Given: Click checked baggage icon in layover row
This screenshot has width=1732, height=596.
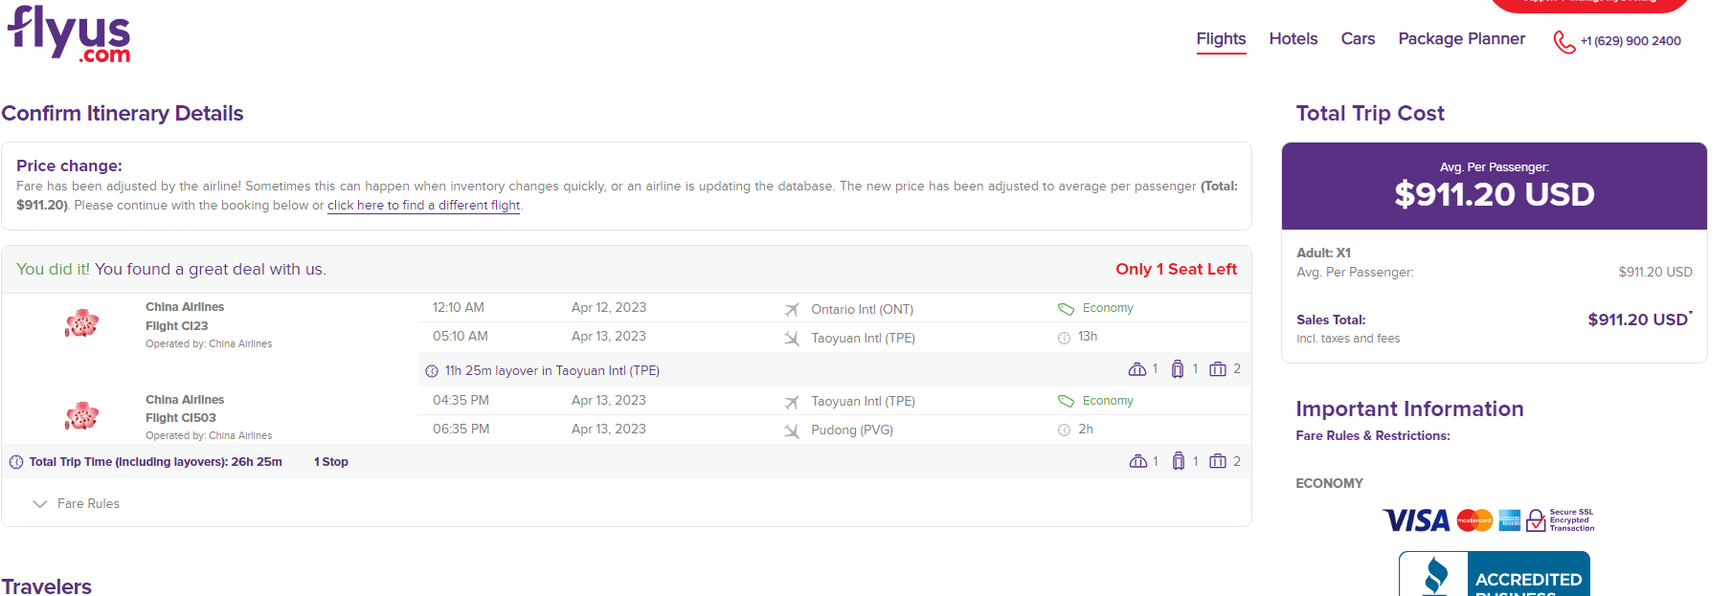Looking at the screenshot, I should point(1217,369).
